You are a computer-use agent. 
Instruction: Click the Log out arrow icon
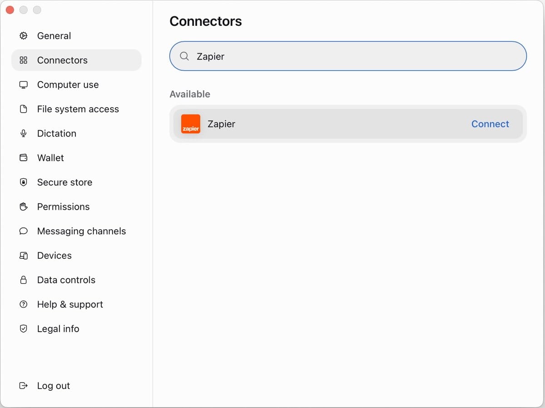coord(24,386)
